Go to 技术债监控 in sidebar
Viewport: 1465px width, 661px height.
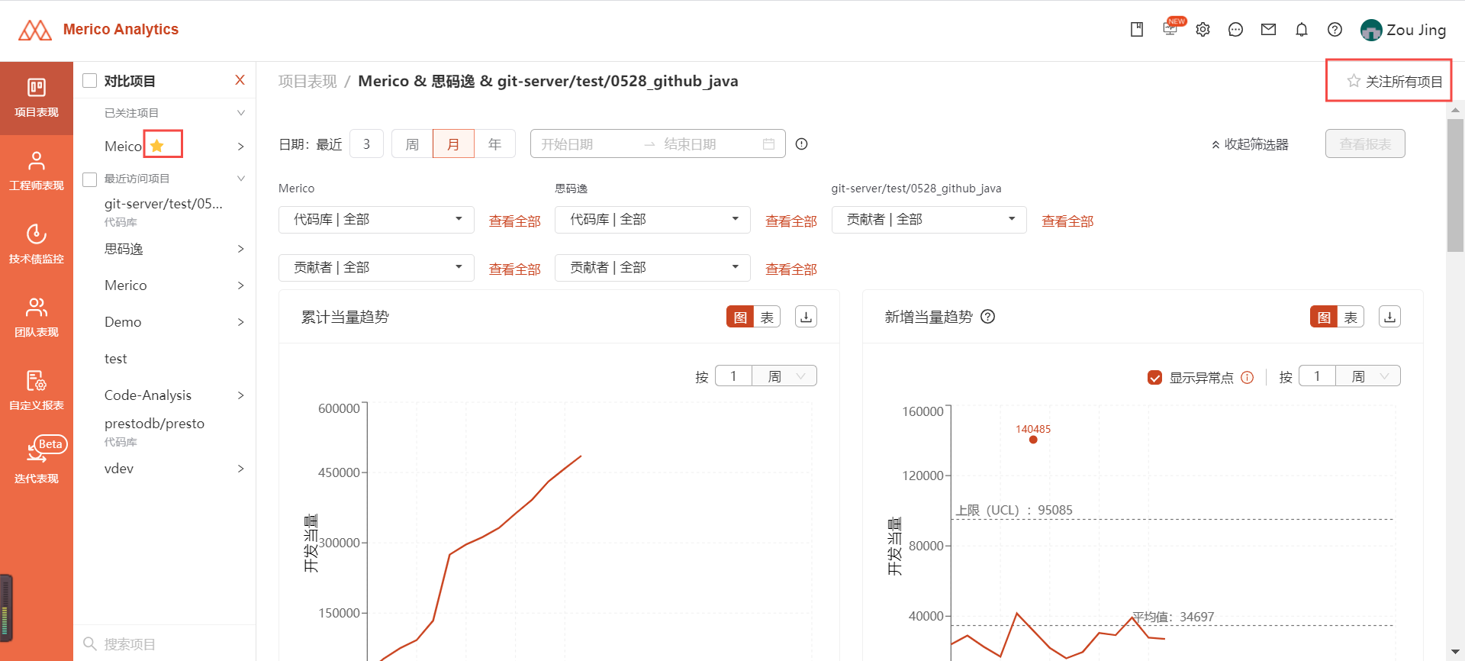[37, 244]
